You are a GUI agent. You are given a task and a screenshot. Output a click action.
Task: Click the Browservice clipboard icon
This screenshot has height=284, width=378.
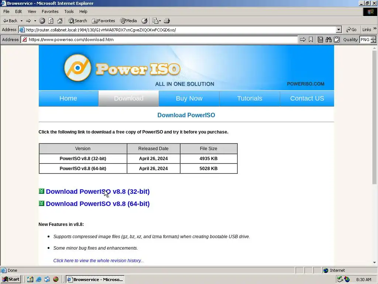(337, 40)
